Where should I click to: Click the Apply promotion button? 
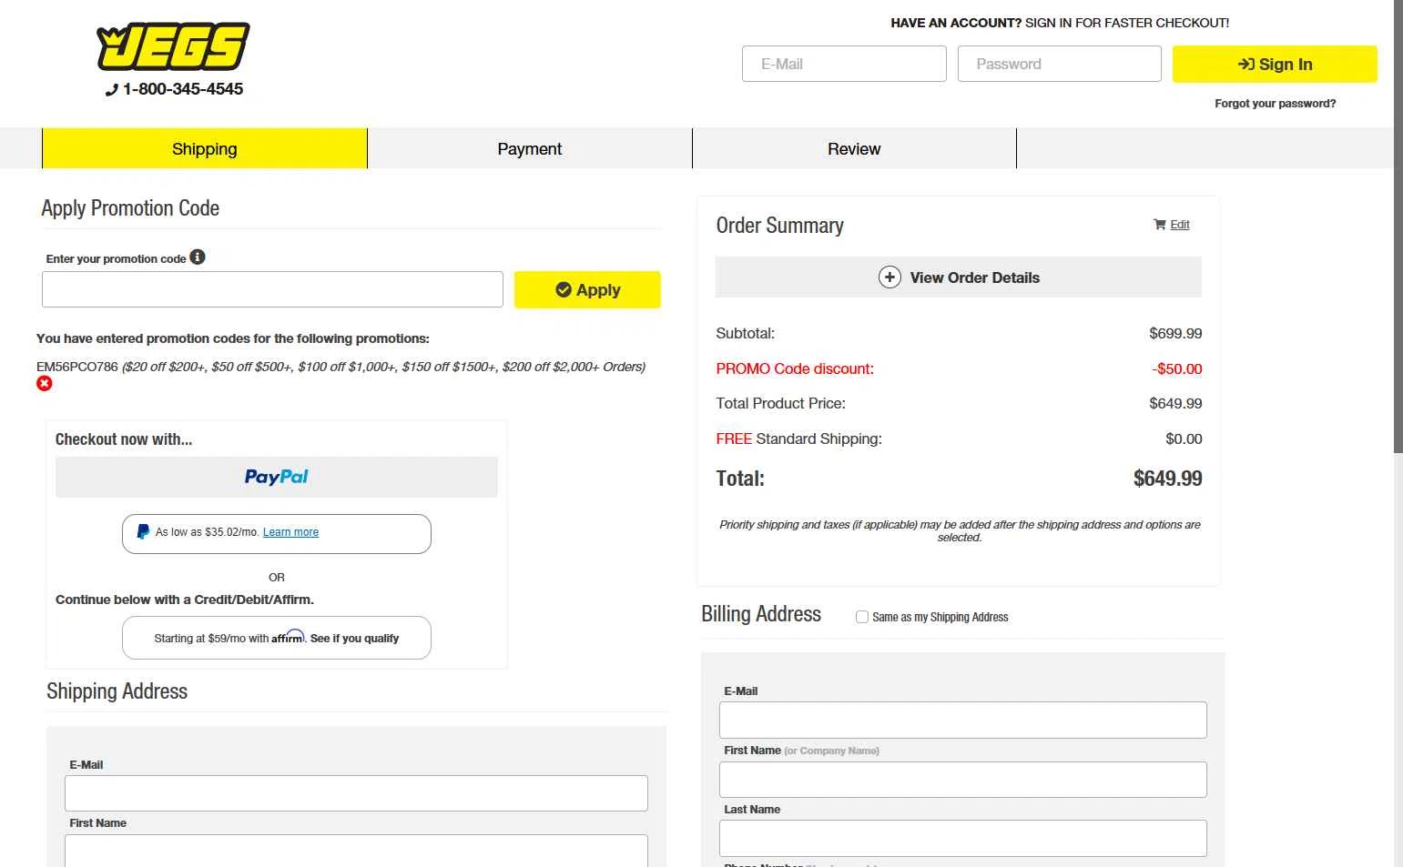pos(587,290)
